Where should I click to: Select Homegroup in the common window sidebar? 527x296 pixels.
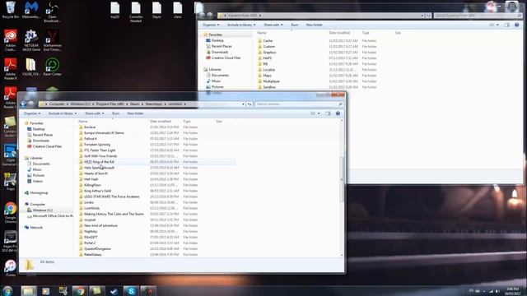tap(39, 192)
